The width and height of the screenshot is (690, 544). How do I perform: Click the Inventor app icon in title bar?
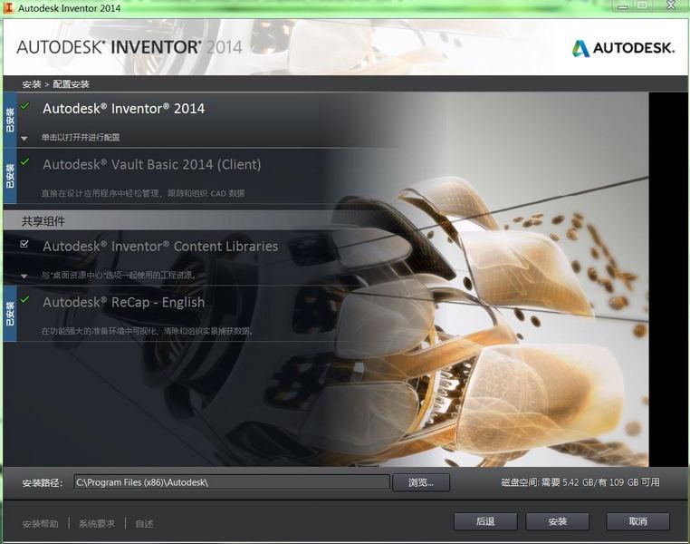click(x=9, y=7)
